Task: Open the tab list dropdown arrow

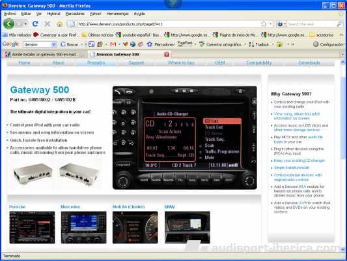Action: (x=342, y=54)
